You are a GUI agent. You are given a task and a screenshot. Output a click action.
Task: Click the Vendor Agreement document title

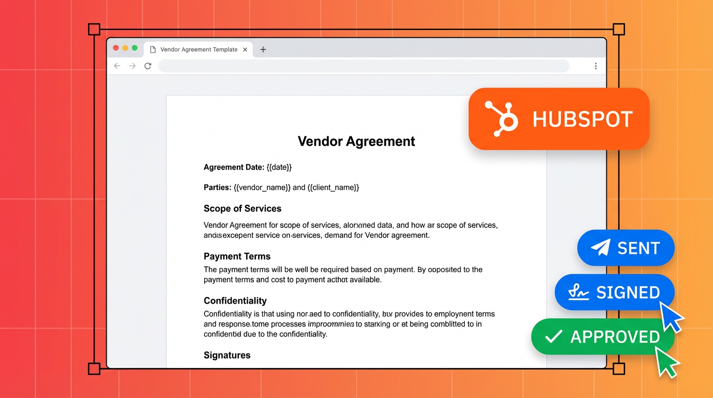coord(356,141)
